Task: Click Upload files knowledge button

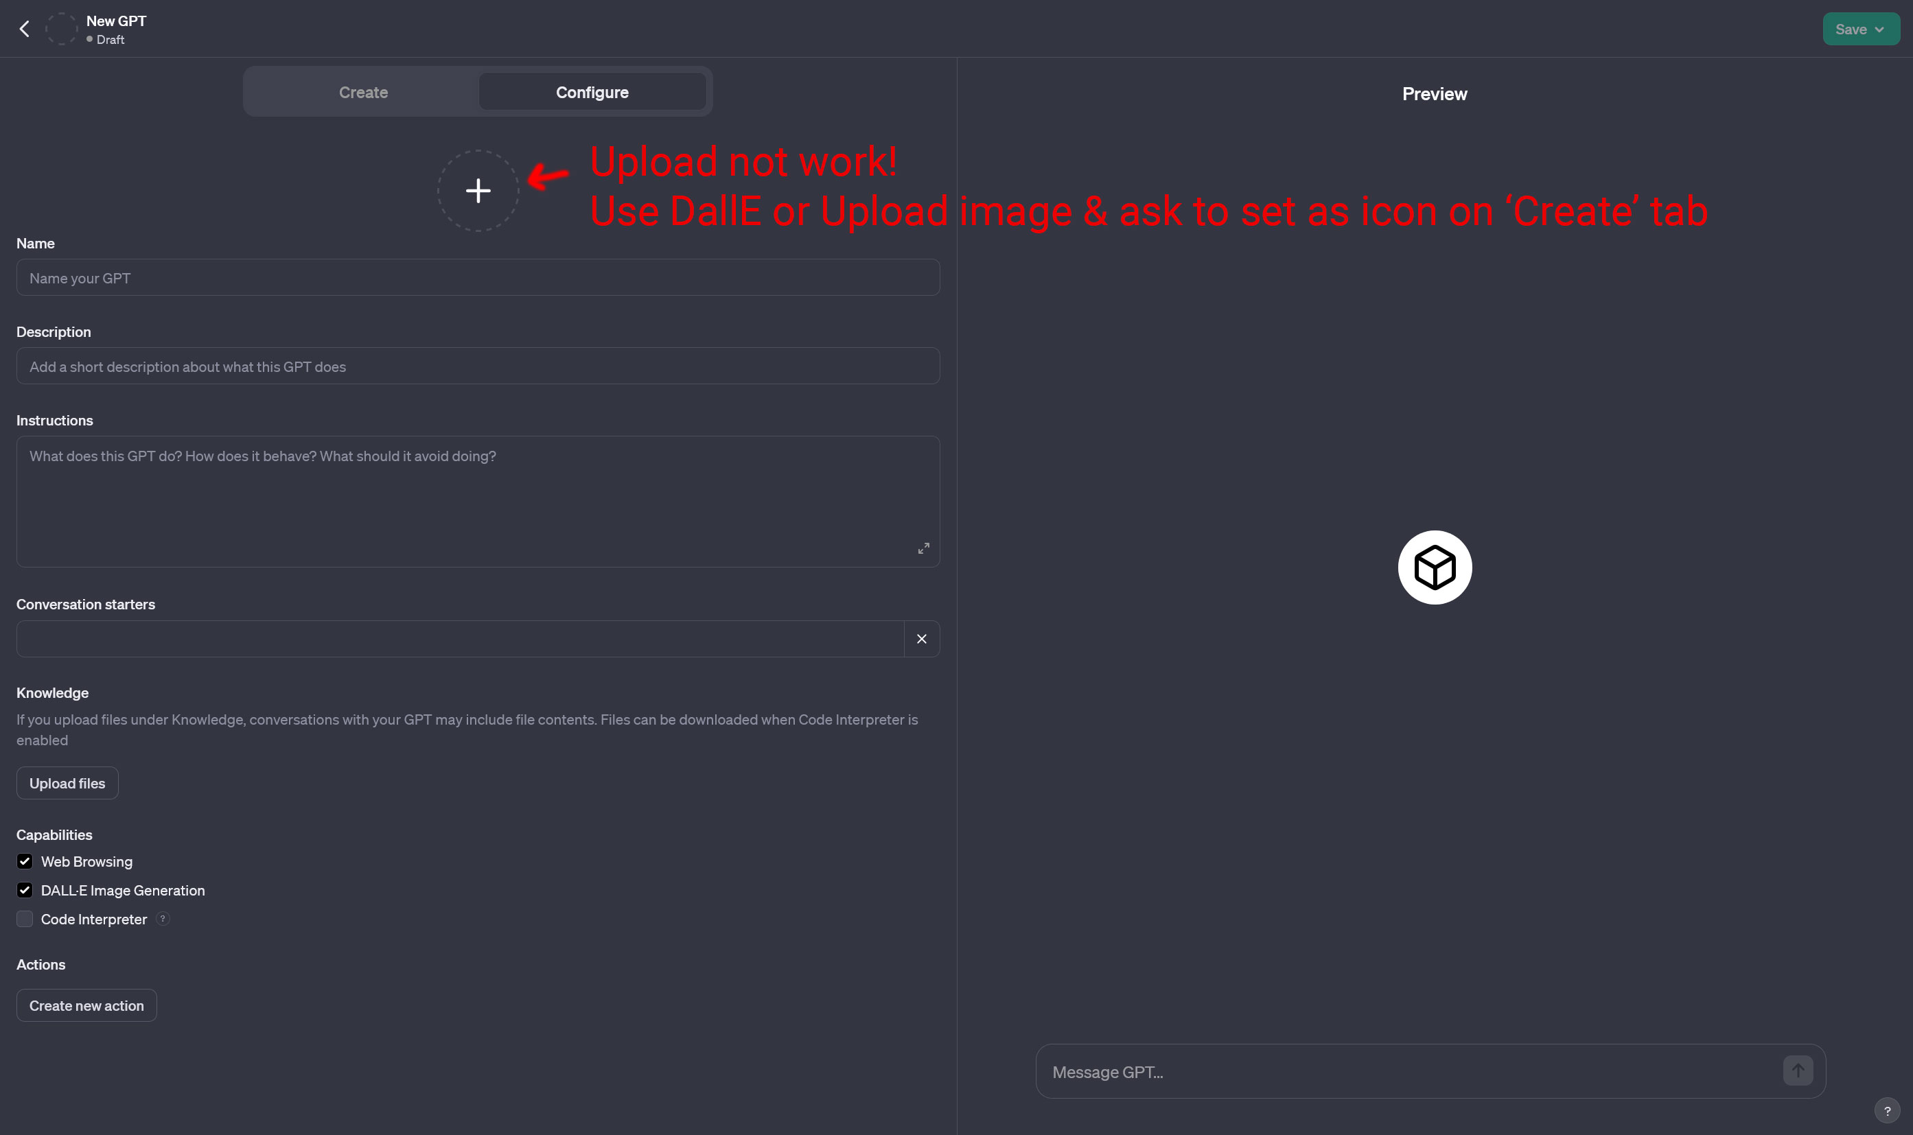Action: (x=66, y=782)
